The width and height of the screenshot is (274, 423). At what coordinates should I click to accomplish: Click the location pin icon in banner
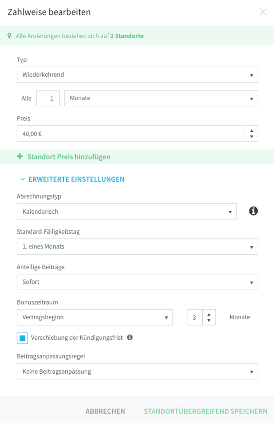pyautogui.click(x=9, y=36)
